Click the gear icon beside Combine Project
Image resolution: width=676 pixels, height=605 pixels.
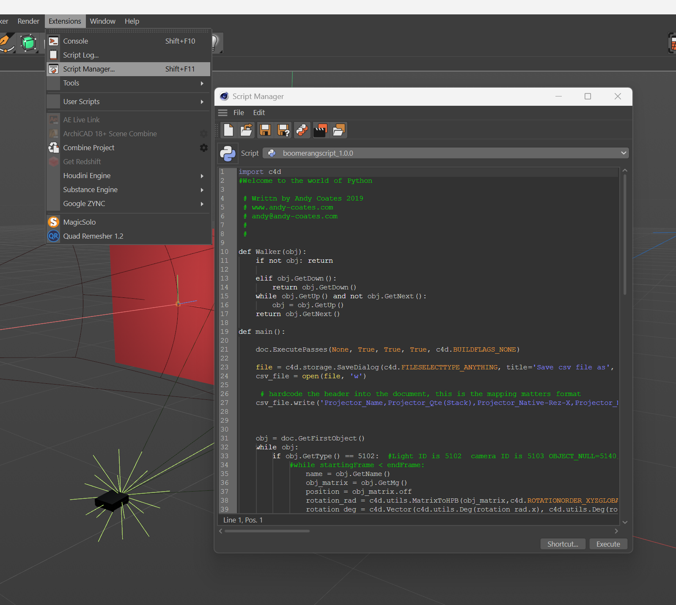click(x=203, y=148)
